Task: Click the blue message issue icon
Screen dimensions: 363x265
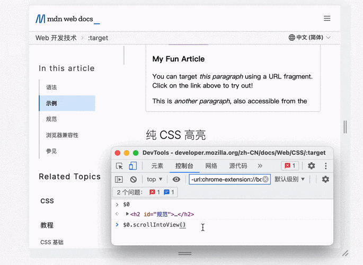Action: click(x=166, y=192)
